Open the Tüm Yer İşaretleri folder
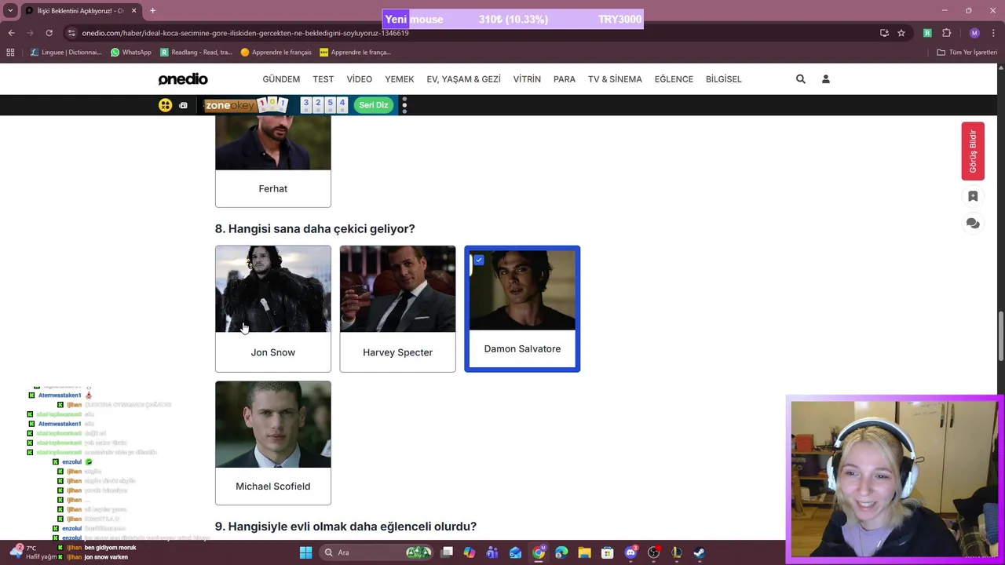The width and height of the screenshot is (1005, 565). pyautogui.click(x=967, y=53)
